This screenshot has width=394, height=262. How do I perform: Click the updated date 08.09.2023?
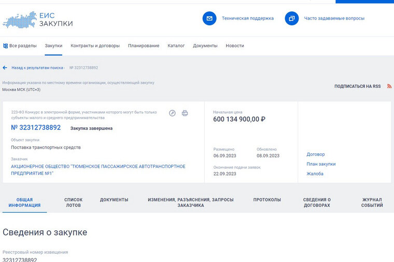coord(268,155)
